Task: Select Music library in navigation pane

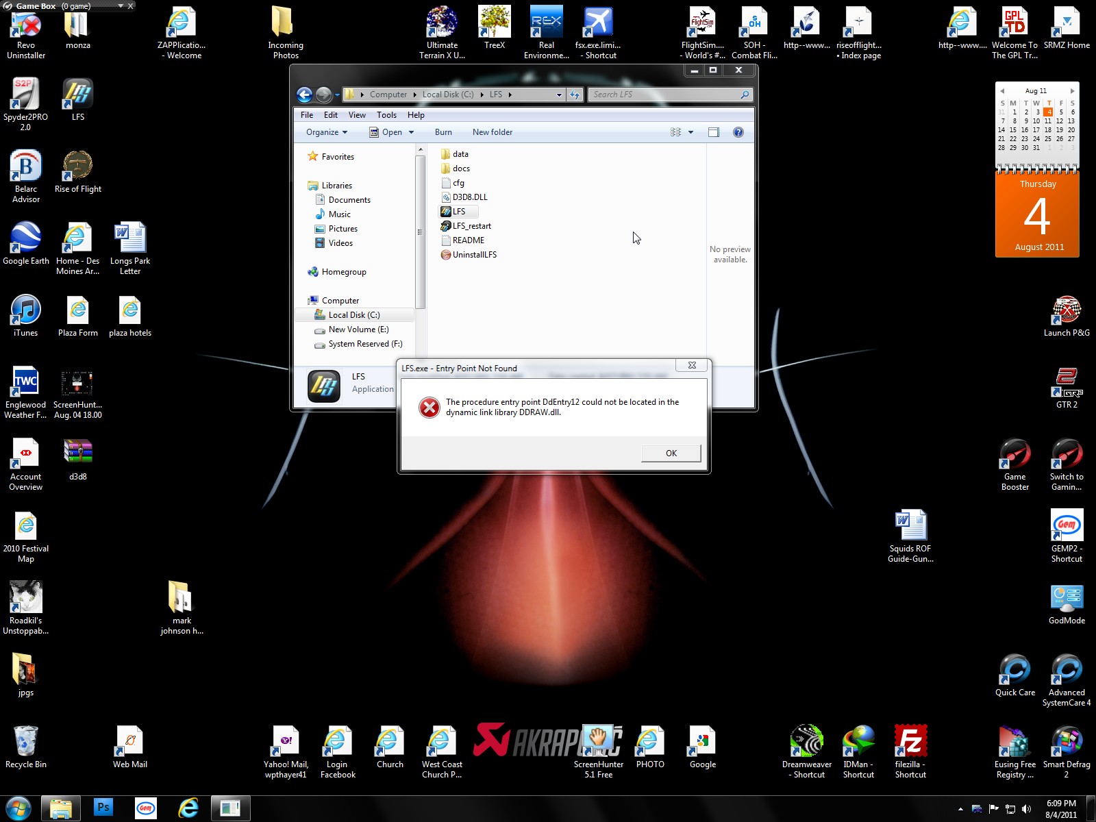Action: [333, 214]
